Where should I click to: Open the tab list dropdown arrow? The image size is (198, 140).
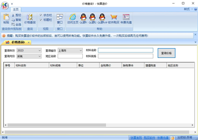195,42
